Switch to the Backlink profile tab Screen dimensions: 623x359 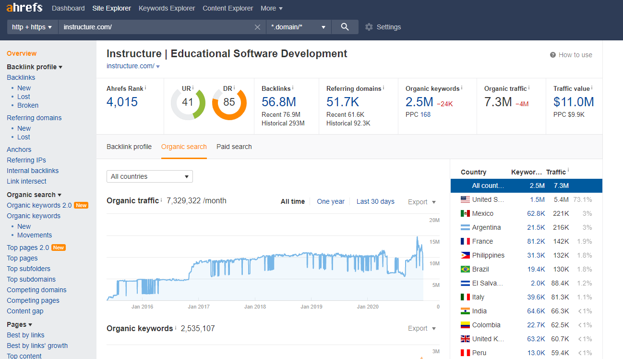pos(129,147)
